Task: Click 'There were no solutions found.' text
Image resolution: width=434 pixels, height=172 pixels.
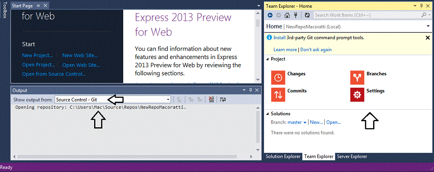Action: click(x=303, y=133)
